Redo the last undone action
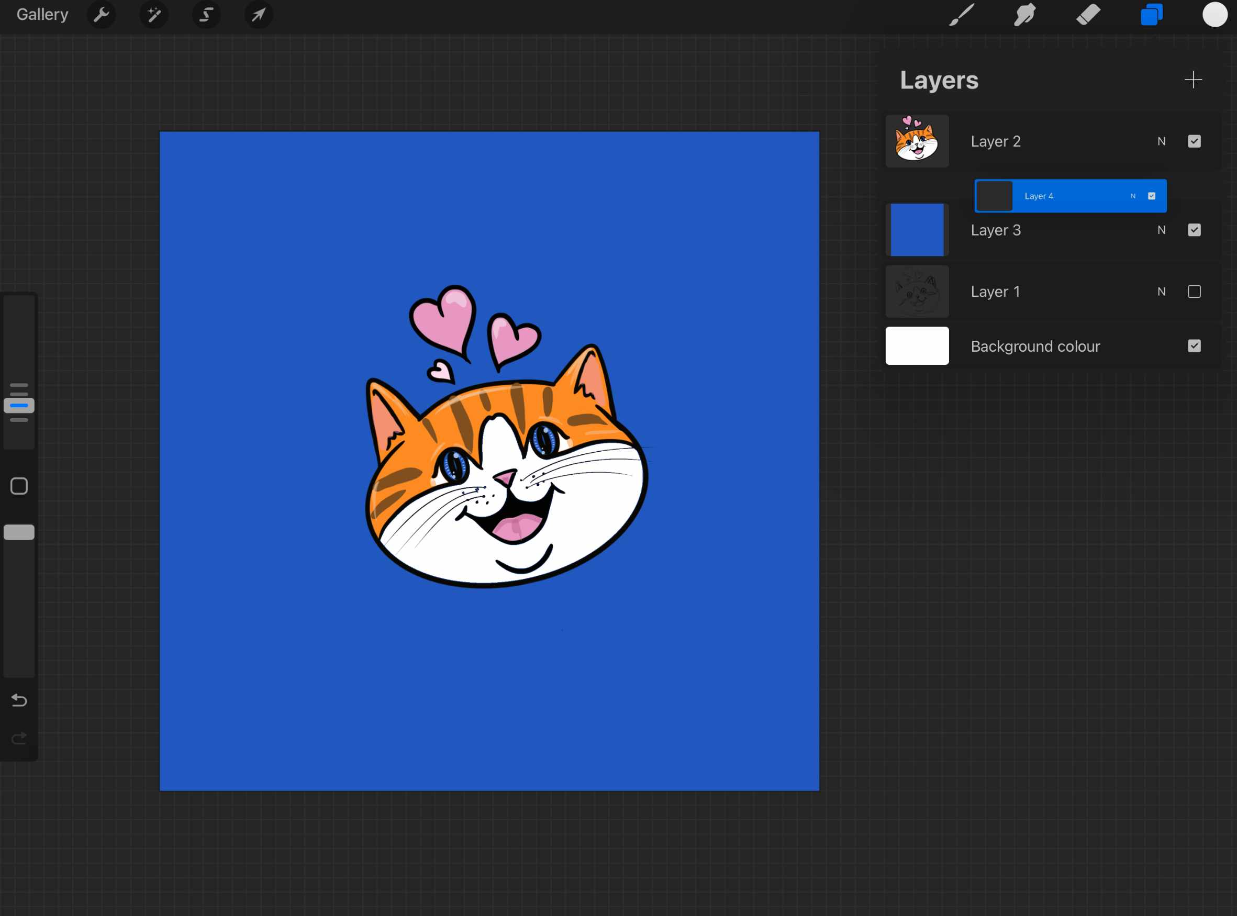The height and width of the screenshot is (916, 1237). 19,738
